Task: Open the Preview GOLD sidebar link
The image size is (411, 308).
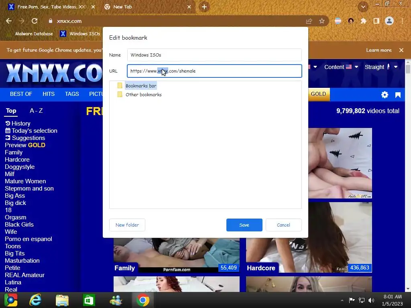Action: (x=25, y=145)
